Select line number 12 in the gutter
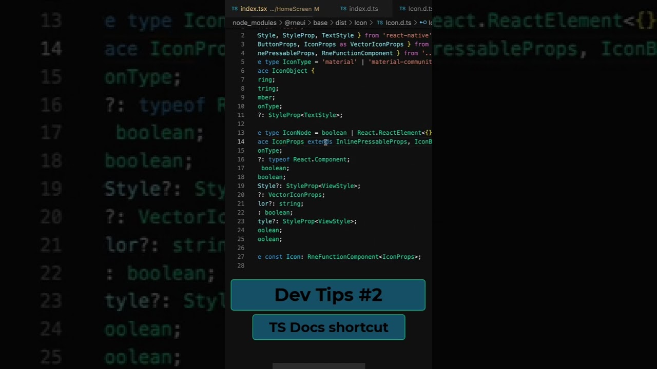The image size is (657, 369). tap(241, 124)
